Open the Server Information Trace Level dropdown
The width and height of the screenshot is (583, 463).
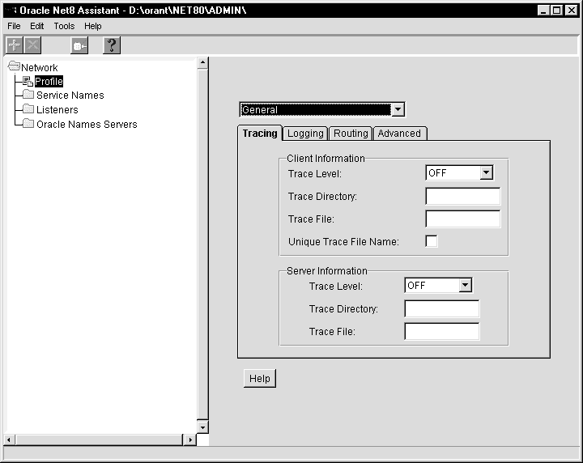(465, 286)
